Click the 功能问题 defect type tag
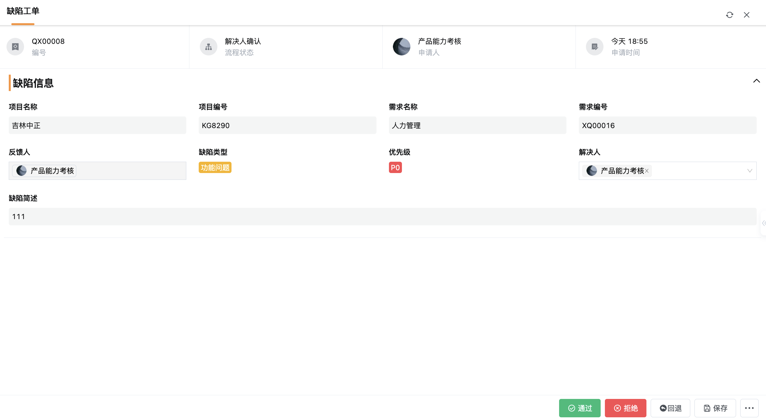Screen dimensions: 766x419 215,168
